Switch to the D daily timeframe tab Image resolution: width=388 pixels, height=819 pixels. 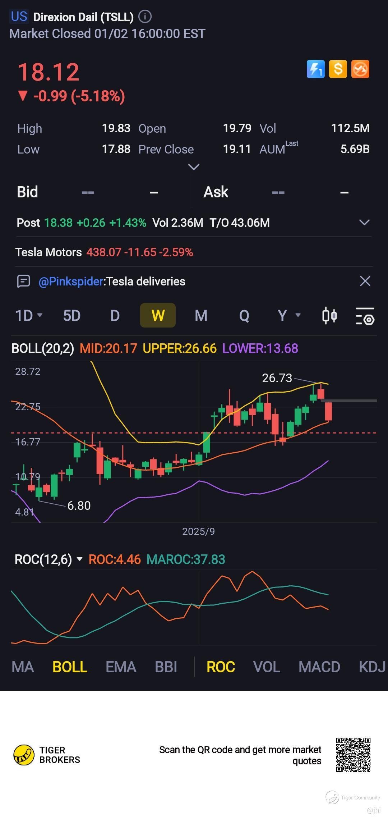tap(115, 316)
